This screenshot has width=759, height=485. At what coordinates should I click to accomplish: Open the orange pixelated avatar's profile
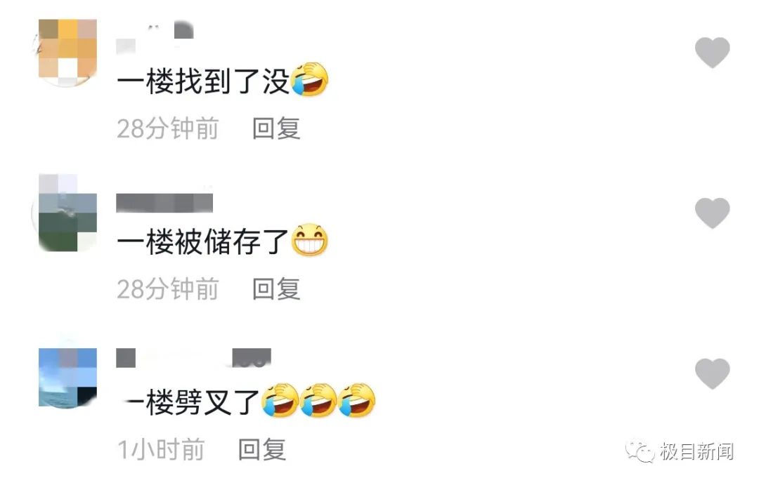(x=67, y=52)
